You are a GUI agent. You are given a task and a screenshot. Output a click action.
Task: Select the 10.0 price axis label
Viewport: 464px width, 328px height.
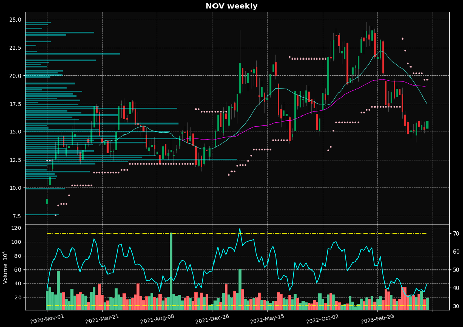[15, 188]
